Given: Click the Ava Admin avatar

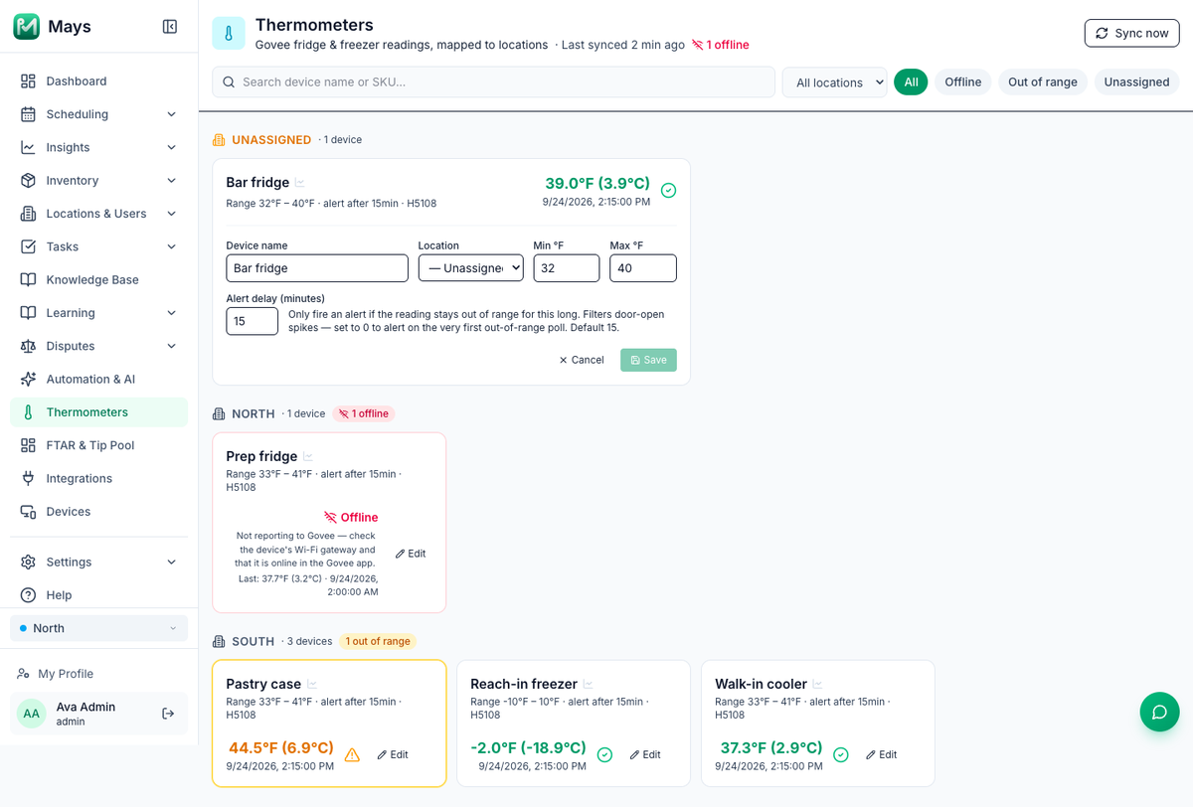Looking at the screenshot, I should click(32, 714).
